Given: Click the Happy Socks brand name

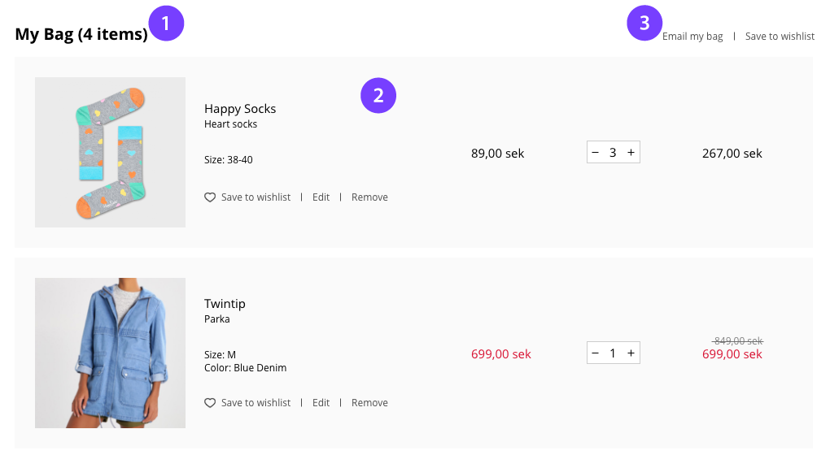Looking at the screenshot, I should tap(240, 109).
